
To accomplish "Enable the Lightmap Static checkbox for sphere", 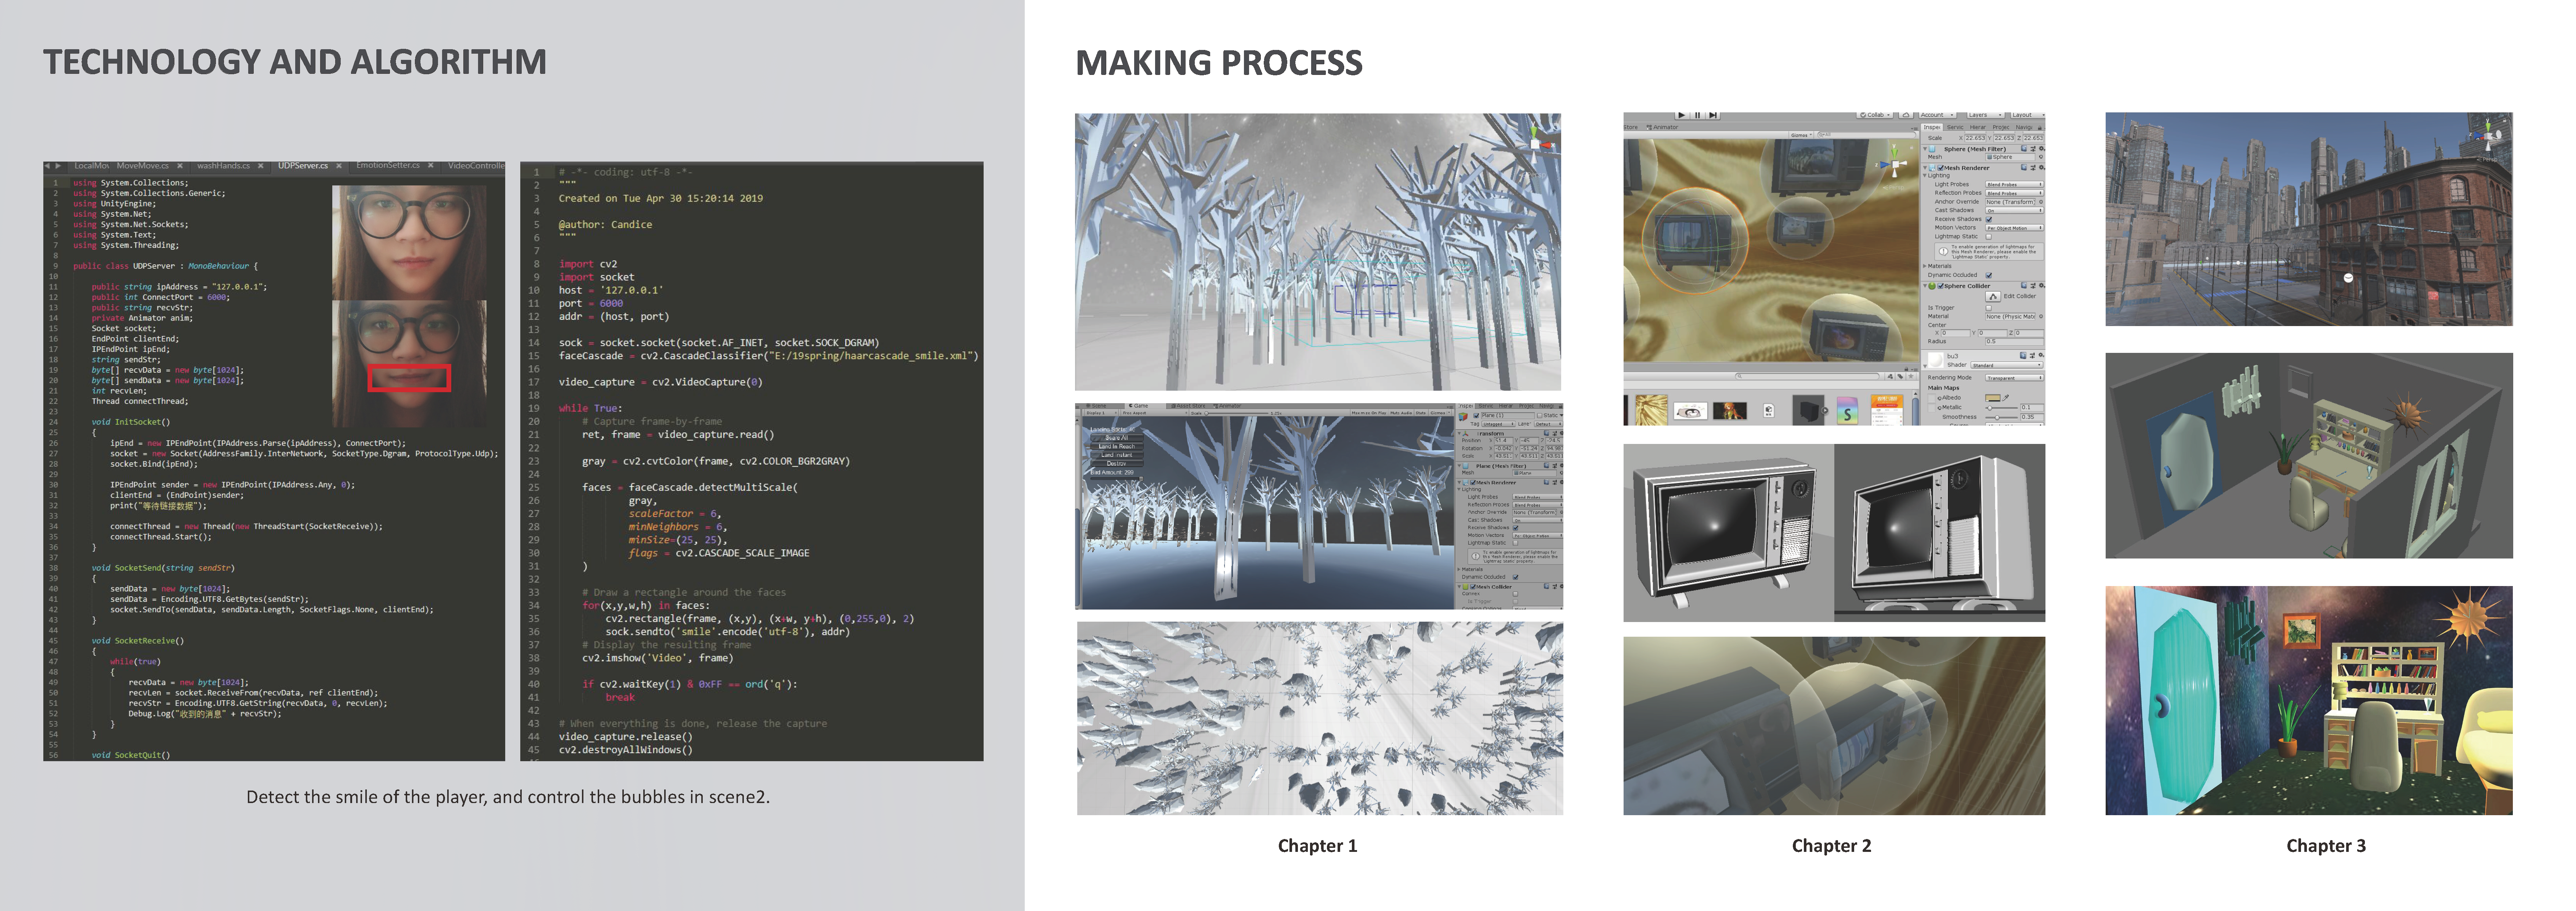I will [x=1989, y=237].
